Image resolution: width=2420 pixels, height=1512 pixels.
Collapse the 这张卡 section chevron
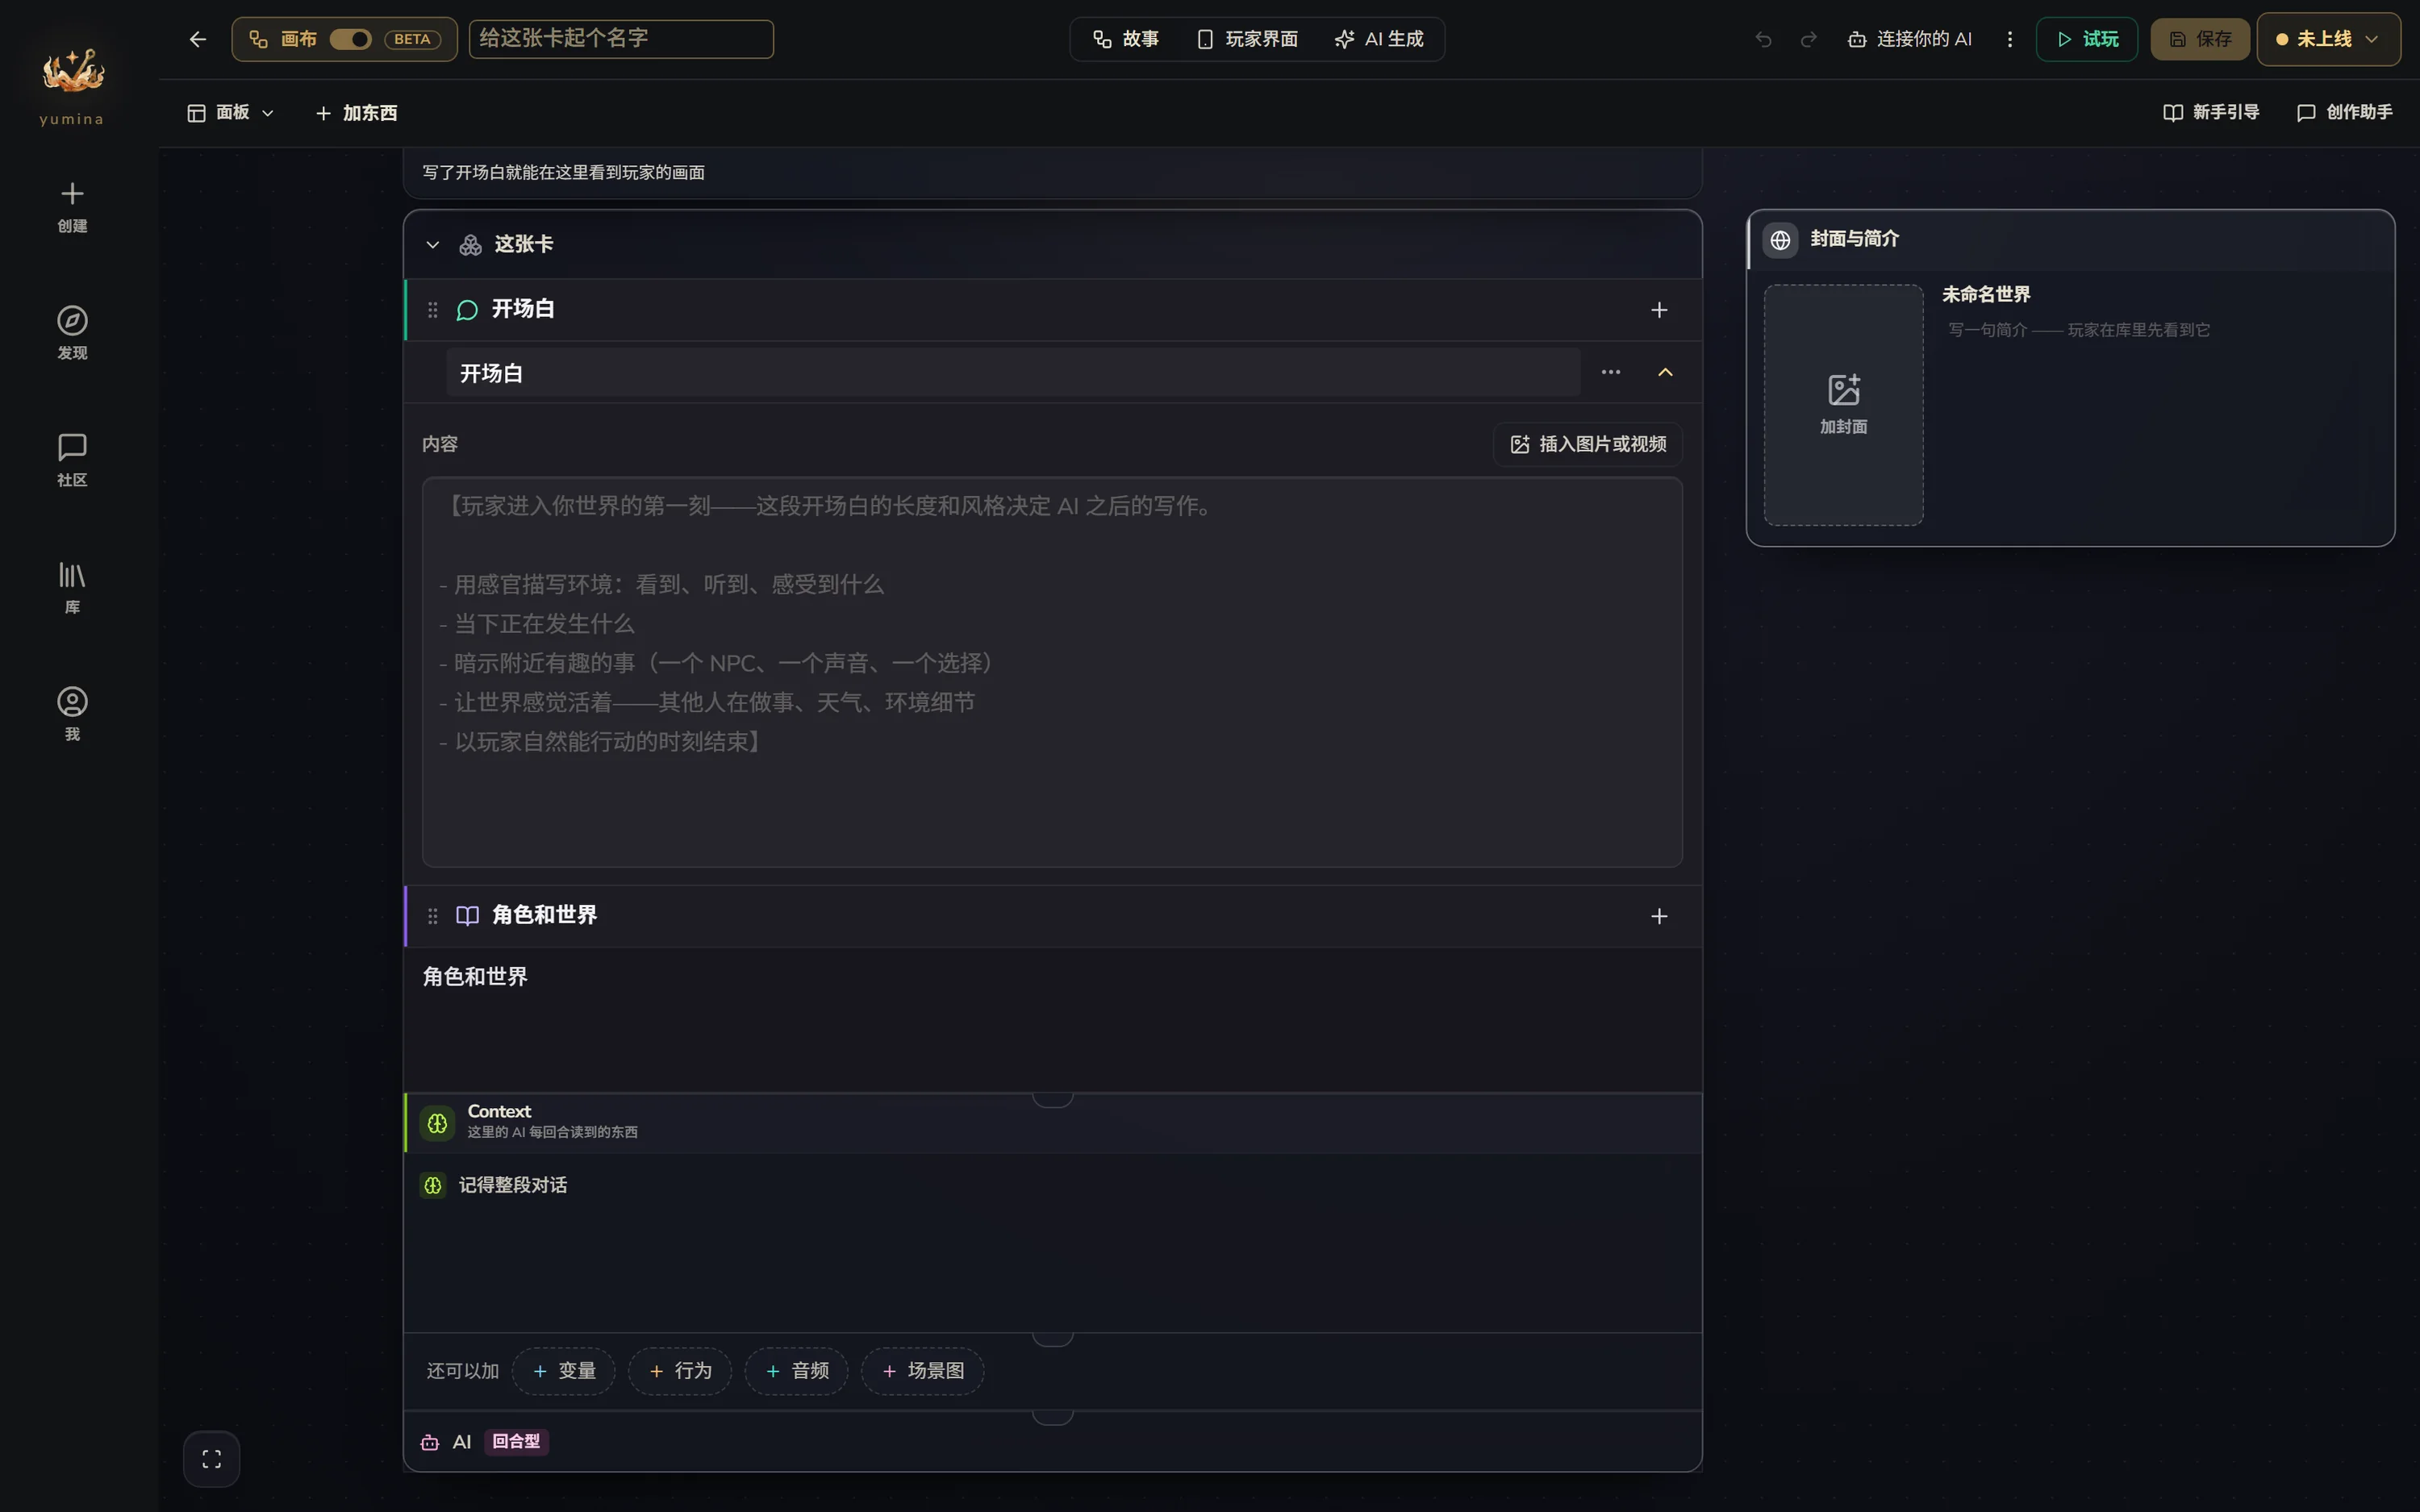[x=433, y=245]
